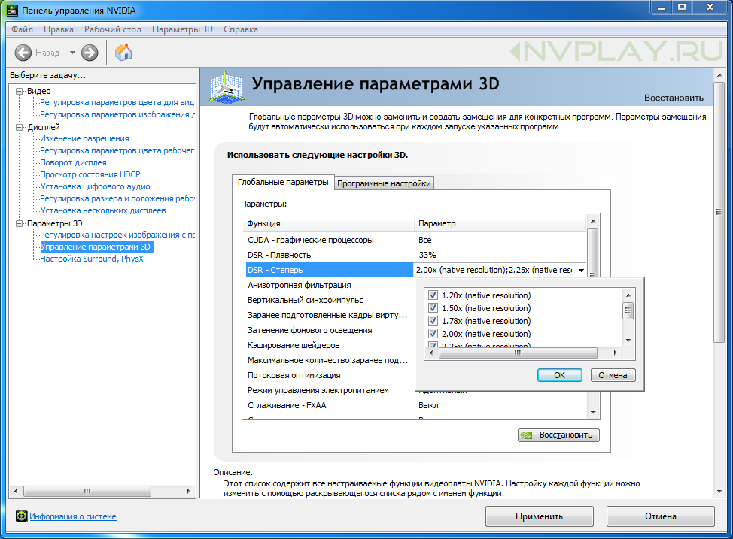Collapse the Дисплей tree node
733x539 pixels.
(19, 127)
